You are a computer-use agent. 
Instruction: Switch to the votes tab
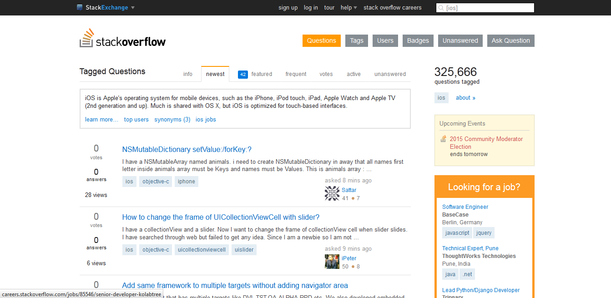click(326, 74)
